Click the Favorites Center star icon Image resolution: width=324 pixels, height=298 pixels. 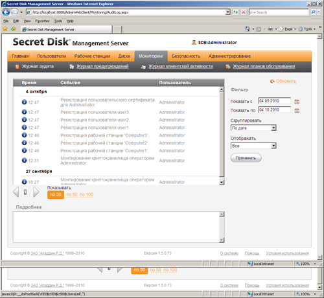[x=5, y=29]
